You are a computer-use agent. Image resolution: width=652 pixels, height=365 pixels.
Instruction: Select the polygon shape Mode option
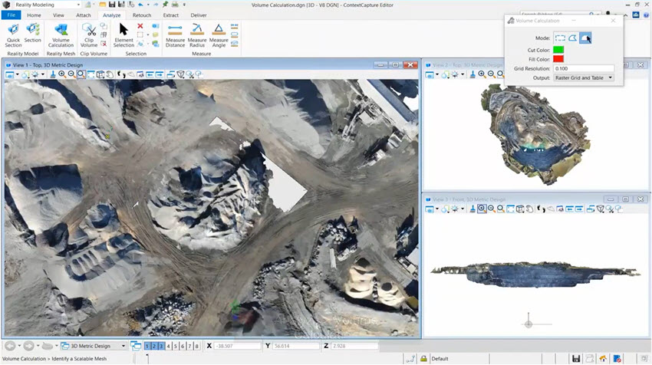pos(572,38)
